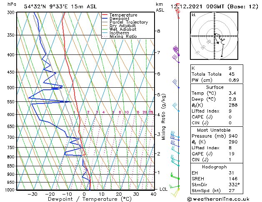The width and height of the screenshot is (262, 202).
Task: Click the EH value 31
Action: pyautogui.click(x=231, y=173)
